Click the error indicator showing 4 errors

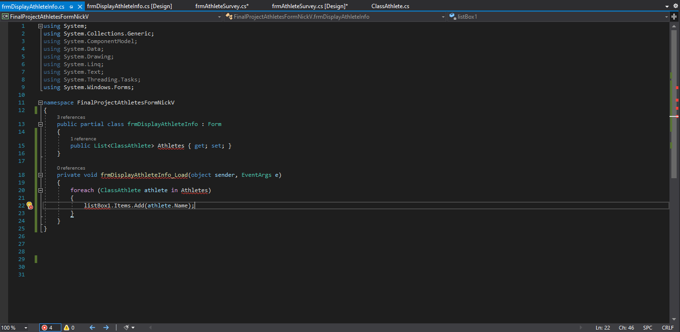click(50, 328)
